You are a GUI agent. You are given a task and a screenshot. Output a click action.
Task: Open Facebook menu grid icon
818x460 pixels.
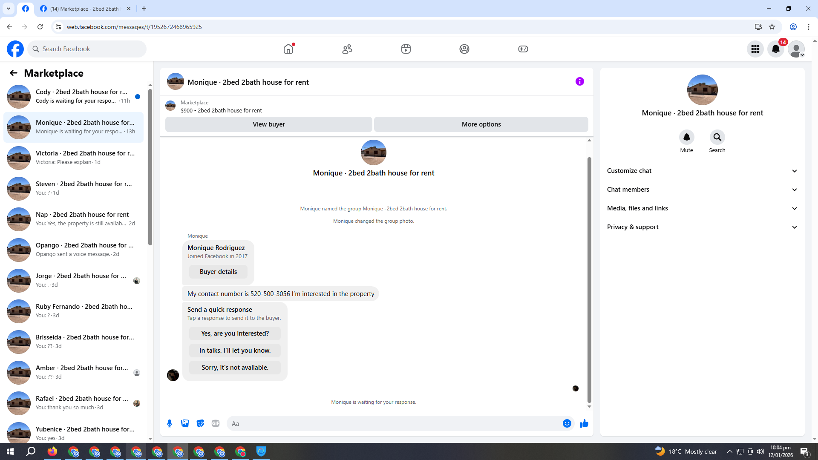[755, 49]
